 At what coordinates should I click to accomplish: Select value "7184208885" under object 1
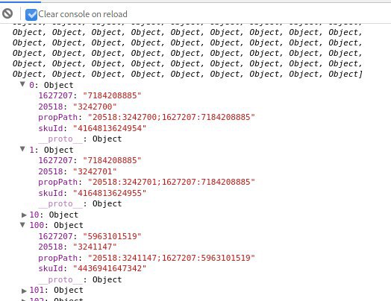click(x=112, y=160)
